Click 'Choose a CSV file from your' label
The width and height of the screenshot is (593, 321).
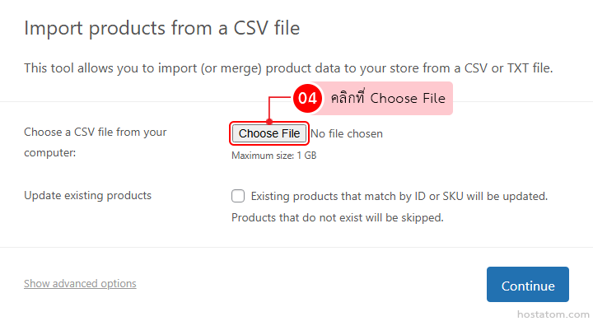click(96, 133)
